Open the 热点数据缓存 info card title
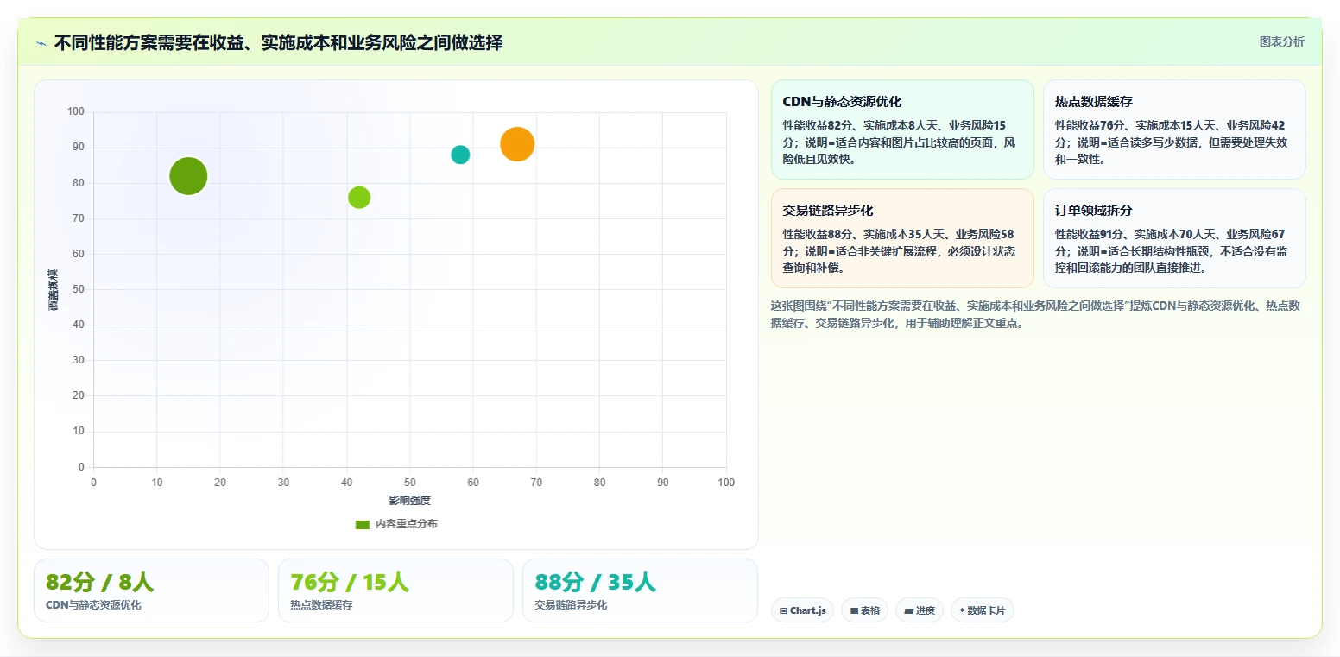Screen dimensions: 1340x657 (x=1094, y=102)
